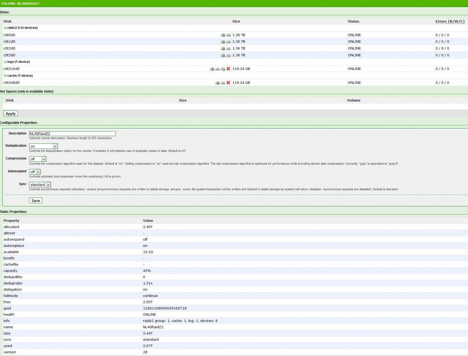Click the Value column header

pos(148,221)
